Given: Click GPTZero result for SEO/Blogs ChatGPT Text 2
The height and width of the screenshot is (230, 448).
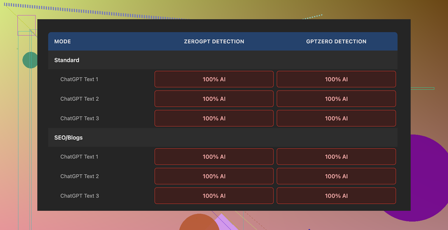Looking at the screenshot, I should (336, 176).
